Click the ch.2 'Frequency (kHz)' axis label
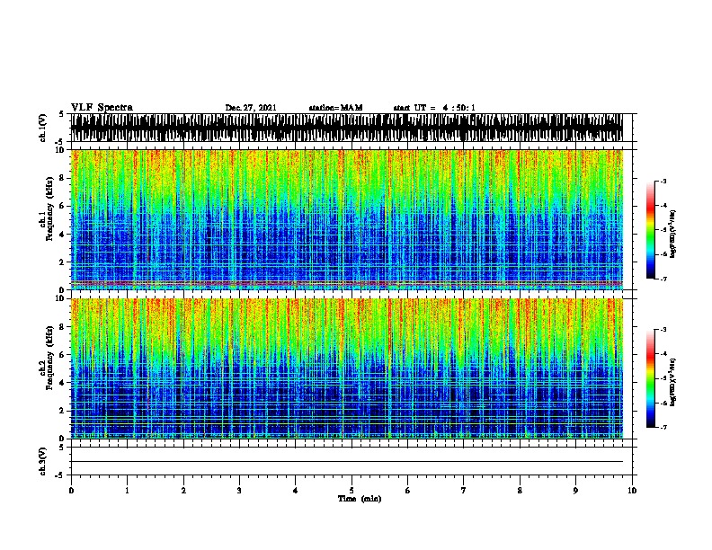The width and height of the screenshot is (712, 550). (x=49, y=358)
